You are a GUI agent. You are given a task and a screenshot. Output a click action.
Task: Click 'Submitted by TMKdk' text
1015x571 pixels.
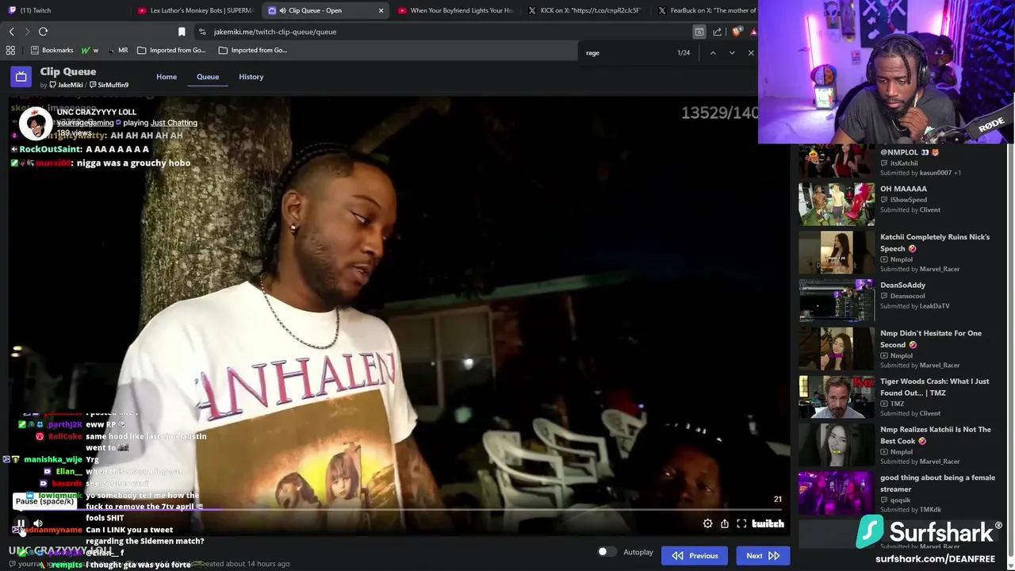pyautogui.click(x=910, y=510)
